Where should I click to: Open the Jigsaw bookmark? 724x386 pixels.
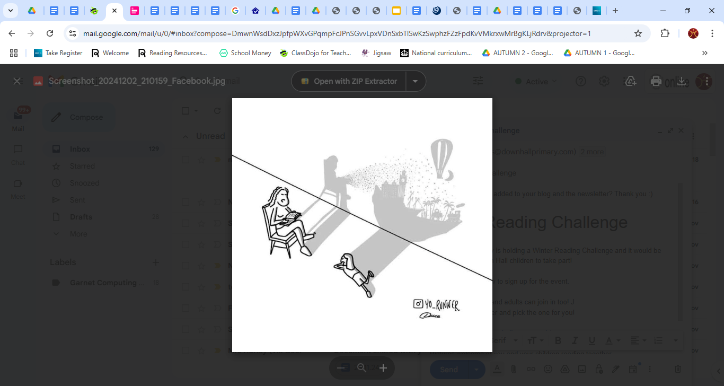coord(377,53)
